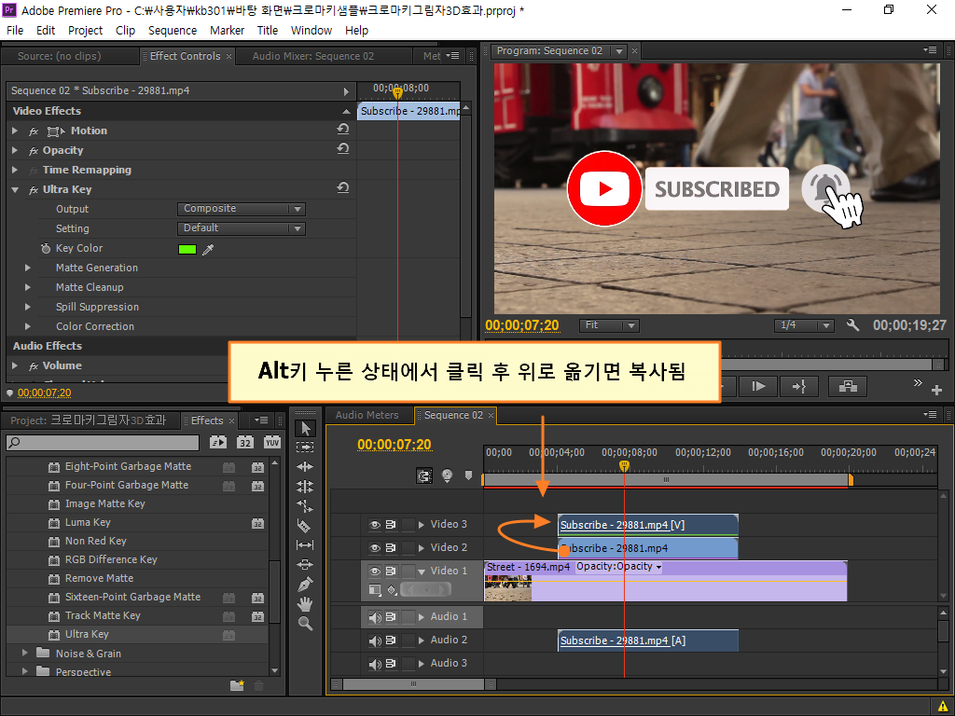Open Program monitor settings wrench
Viewport: 955px width, 716px height.
852,325
